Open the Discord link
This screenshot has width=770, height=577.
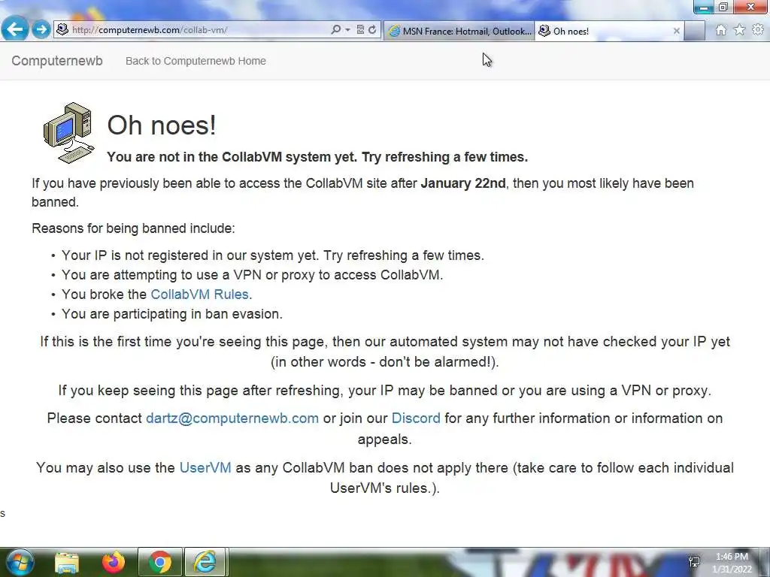[416, 418]
